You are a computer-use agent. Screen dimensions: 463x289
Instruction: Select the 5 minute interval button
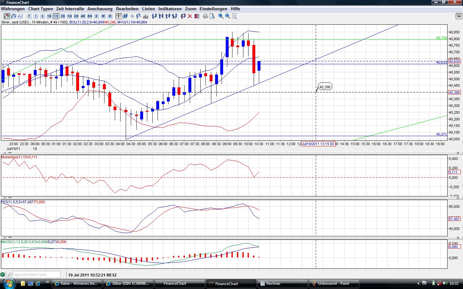(x=42, y=16)
